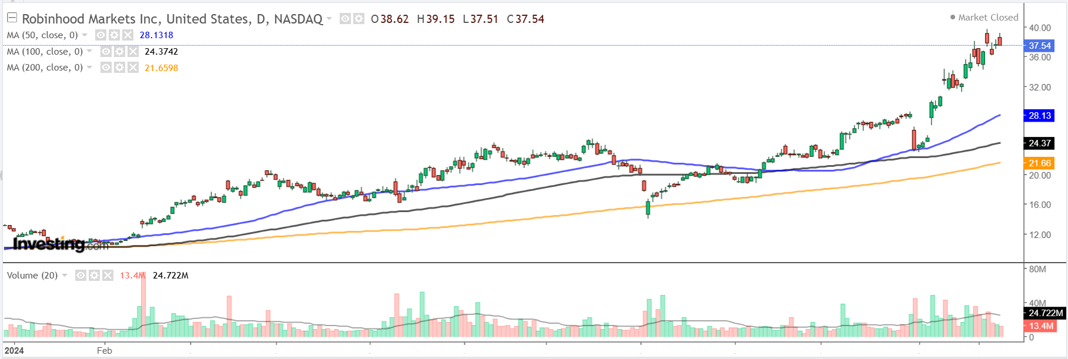
Task: Click the low price value 37.51
Action: [484, 19]
